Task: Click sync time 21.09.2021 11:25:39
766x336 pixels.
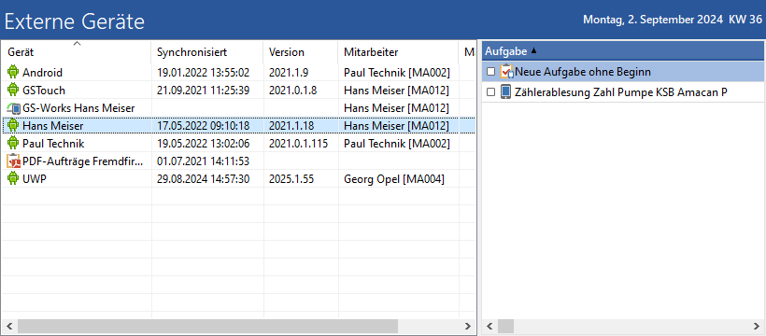Action: 204,91
